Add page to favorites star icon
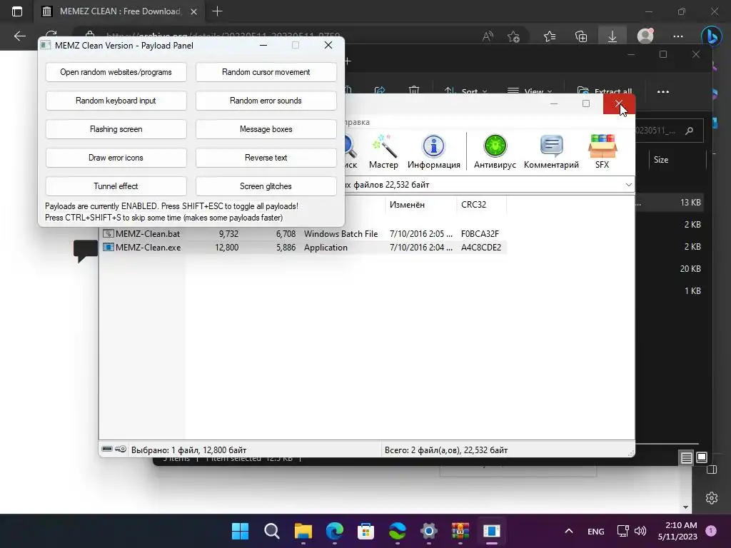The height and width of the screenshot is (548, 731). pos(514,36)
